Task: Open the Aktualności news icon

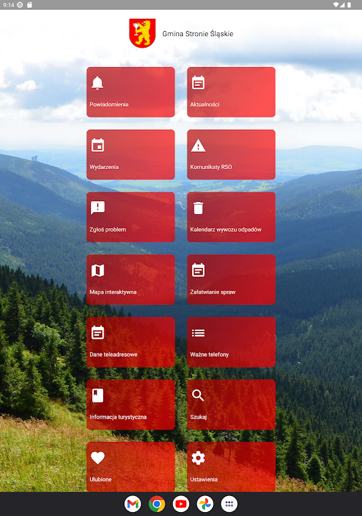Action: [x=198, y=83]
